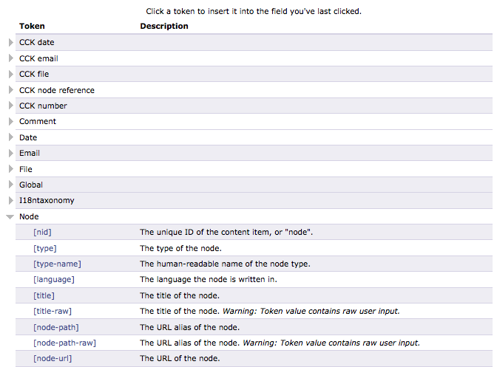Insert the [type] token

coord(44,248)
